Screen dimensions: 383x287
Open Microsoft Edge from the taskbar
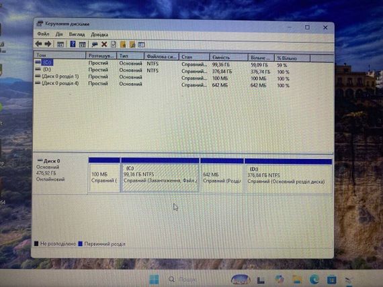click(x=314, y=280)
